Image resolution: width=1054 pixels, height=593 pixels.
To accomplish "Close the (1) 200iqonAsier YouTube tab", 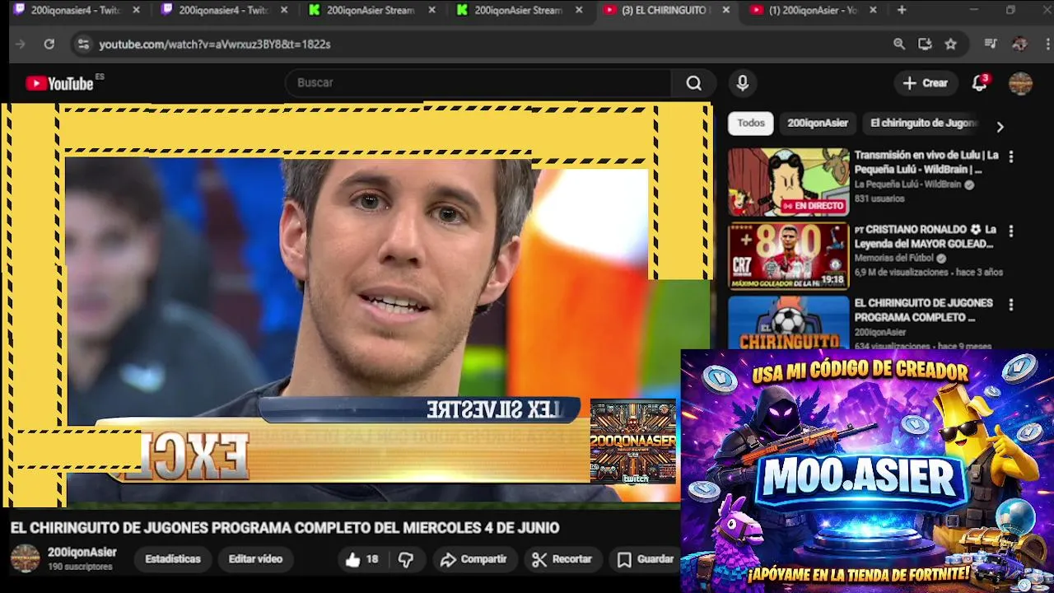I will [x=873, y=10].
